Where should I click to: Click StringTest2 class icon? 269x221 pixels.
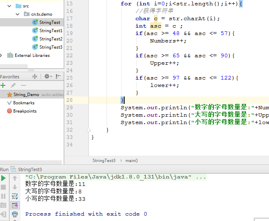(35, 39)
